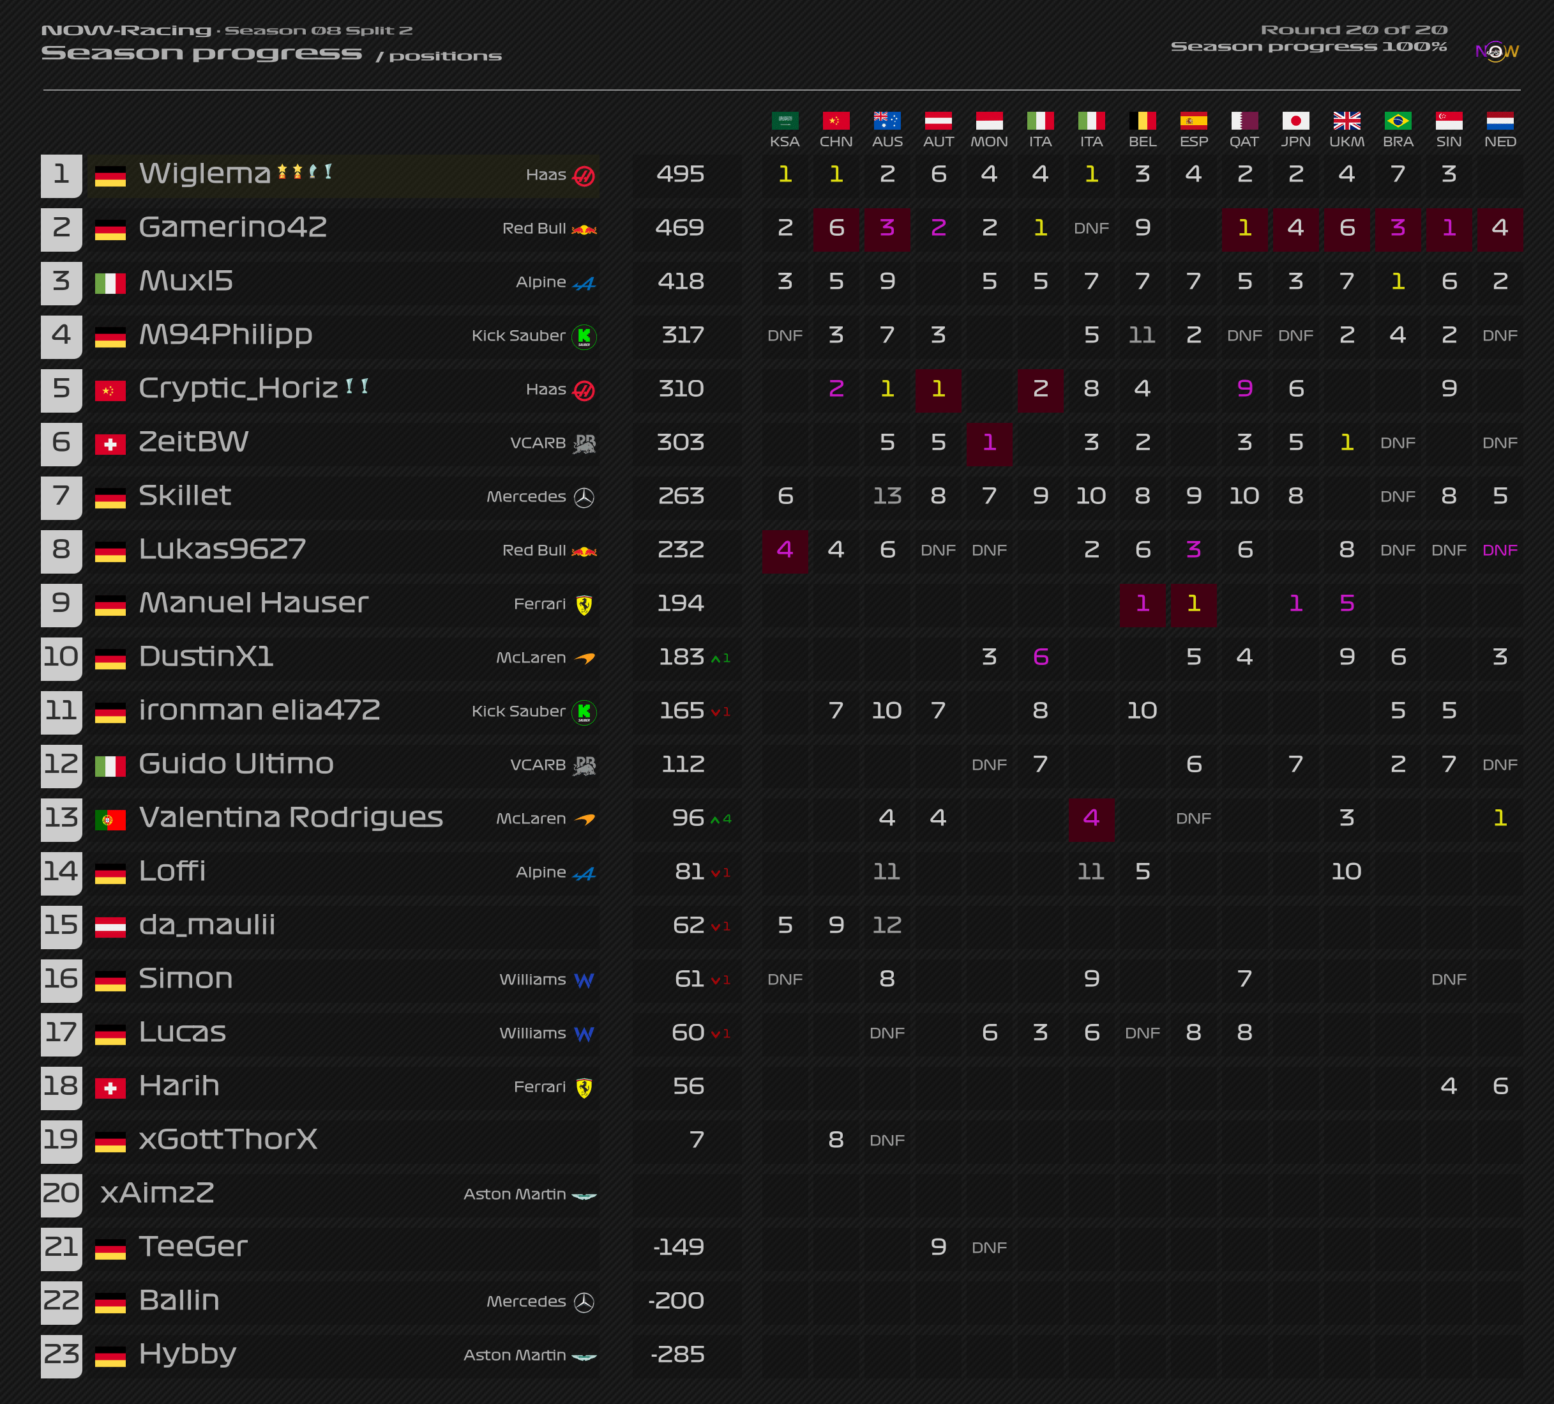Click the Mercedes logo beside Skillet
The image size is (1554, 1404).
click(584, 498)
